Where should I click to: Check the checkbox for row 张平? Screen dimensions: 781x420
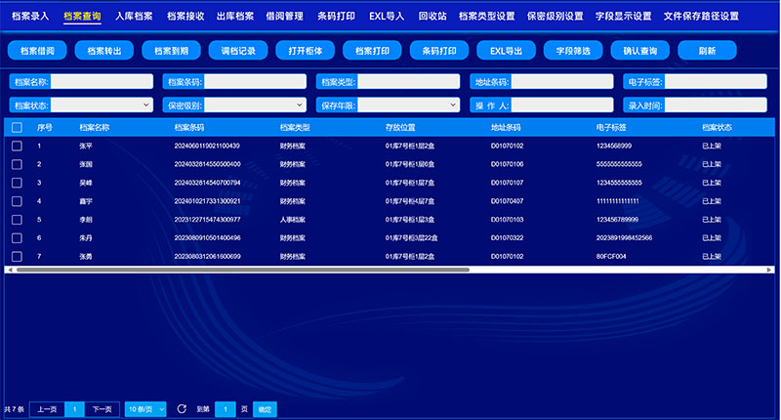pyautogui.click(x=17, y=146)
